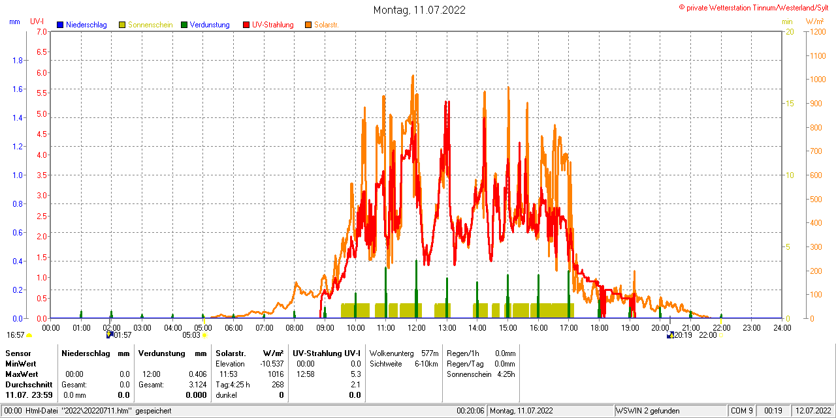Select the UV-Strahlung legend label
This screenshot has height=418, width=836.
coord(273,25)
